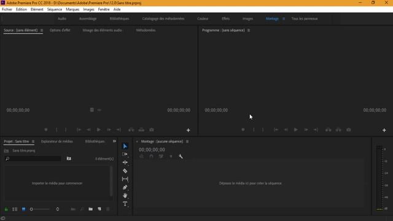This screenshot has width=393, height=221.
Task: Open the Marques menu
Action: tap(72, 10)
